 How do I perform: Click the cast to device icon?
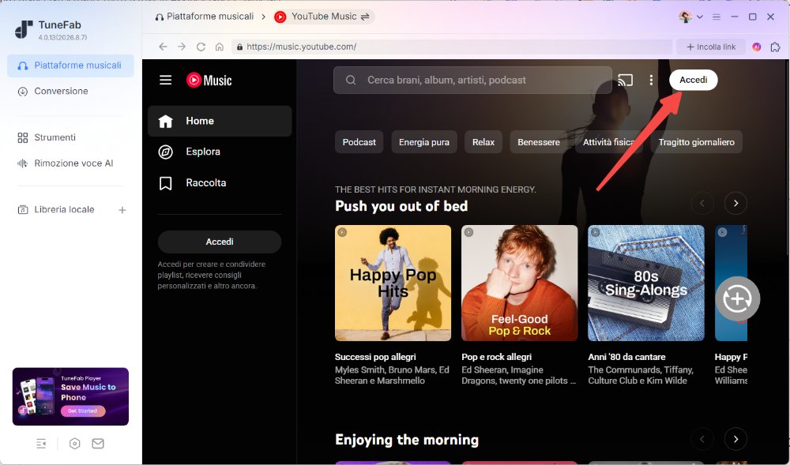click(625, 80)
